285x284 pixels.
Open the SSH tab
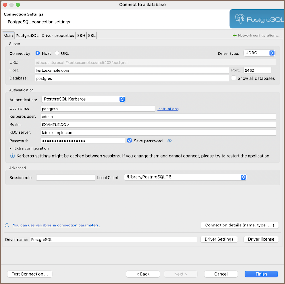tap(81, 36)
